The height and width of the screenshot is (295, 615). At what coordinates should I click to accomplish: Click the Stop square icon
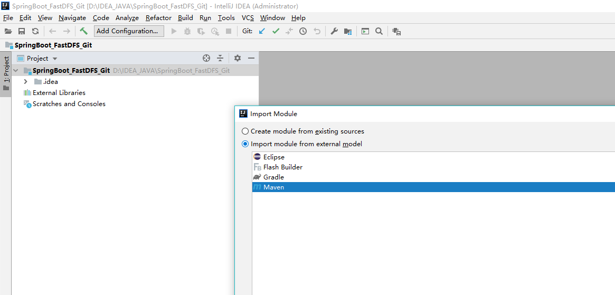(228, 31)
